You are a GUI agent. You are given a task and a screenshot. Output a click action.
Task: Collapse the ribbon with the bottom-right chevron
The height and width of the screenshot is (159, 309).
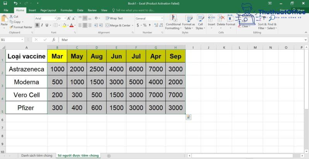coord(306,32)
